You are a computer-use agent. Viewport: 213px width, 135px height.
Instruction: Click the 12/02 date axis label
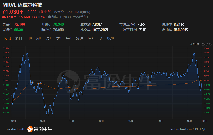[13, 121]
